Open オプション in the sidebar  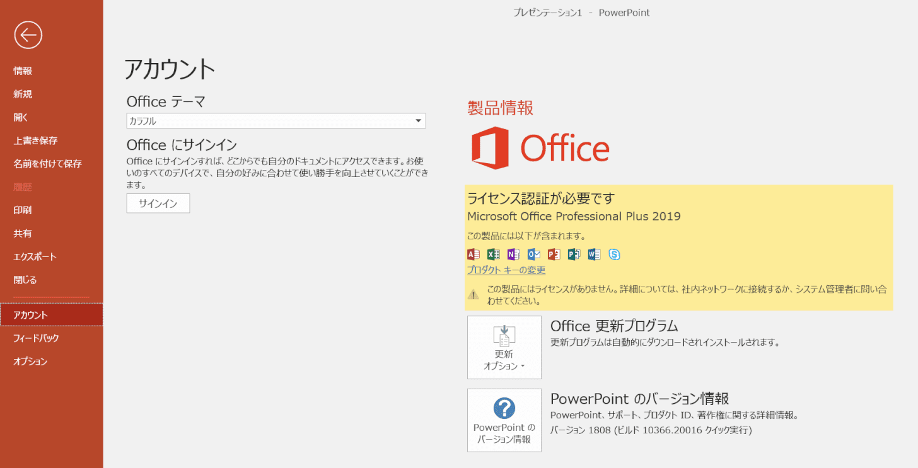[51, 362]
